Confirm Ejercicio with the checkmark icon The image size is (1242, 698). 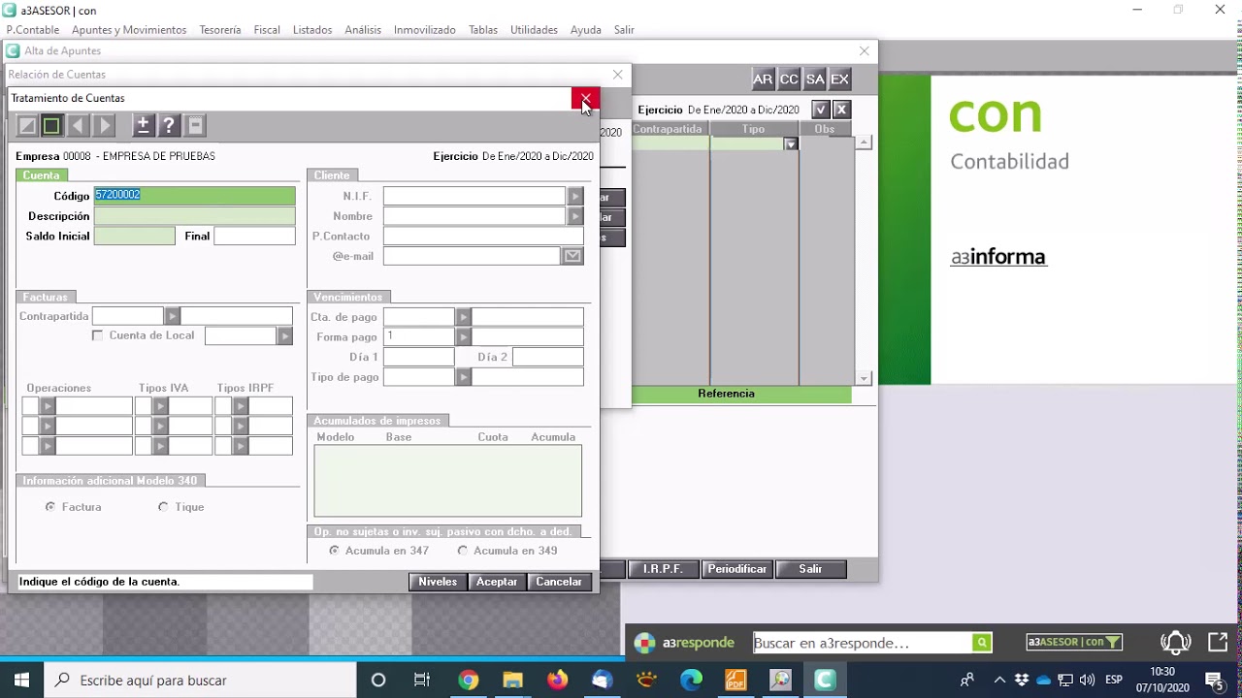tap(821, 110)
